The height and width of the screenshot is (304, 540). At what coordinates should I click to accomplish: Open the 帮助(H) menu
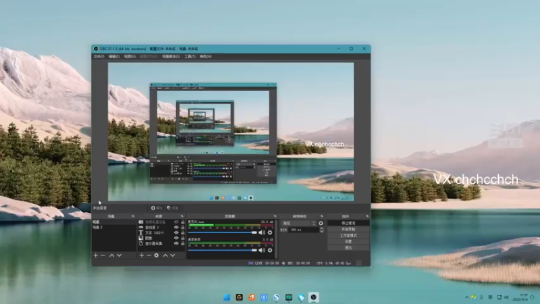click(206, 57)
